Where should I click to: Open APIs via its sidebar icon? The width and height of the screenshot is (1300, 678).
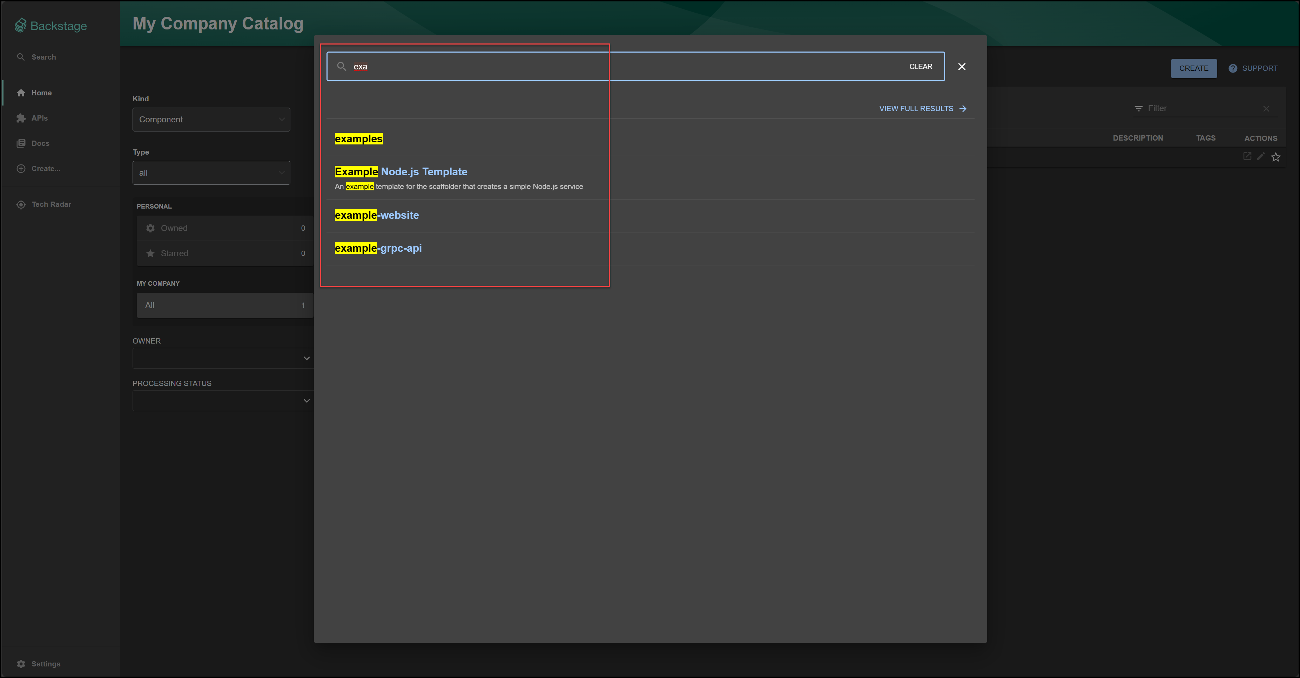point(21,117)
